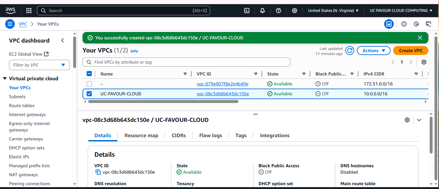The width and height of the screenshot is (439, 189).
Task: Click the 10.0.0.0/16 CIDR cell
Action: click(375, 94)
